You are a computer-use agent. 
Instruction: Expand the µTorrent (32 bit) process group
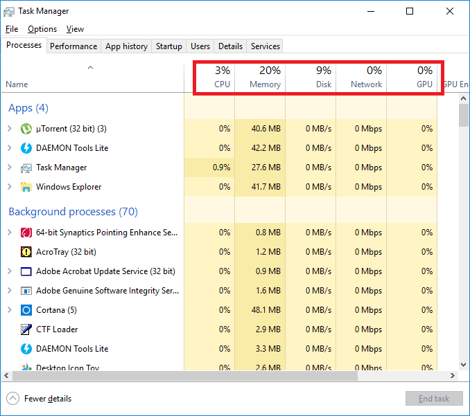9,129
